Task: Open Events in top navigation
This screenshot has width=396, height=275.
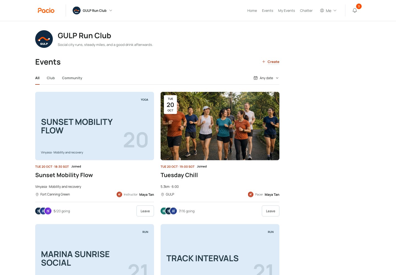Action: point(268,10)
